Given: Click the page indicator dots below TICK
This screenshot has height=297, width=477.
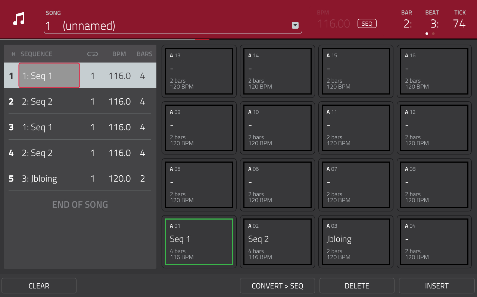Looking at the screenshot, I should (430, 33).
